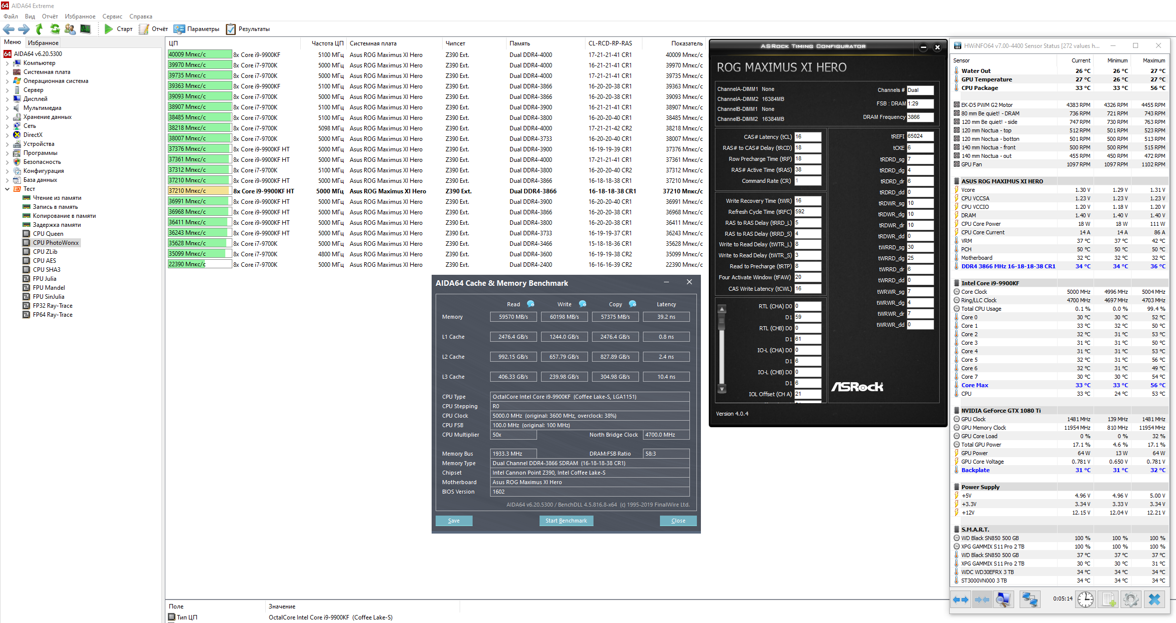Open HWiNFO settings gear icon
This screenshot has height=623, width=1176.
[1131, 599]
